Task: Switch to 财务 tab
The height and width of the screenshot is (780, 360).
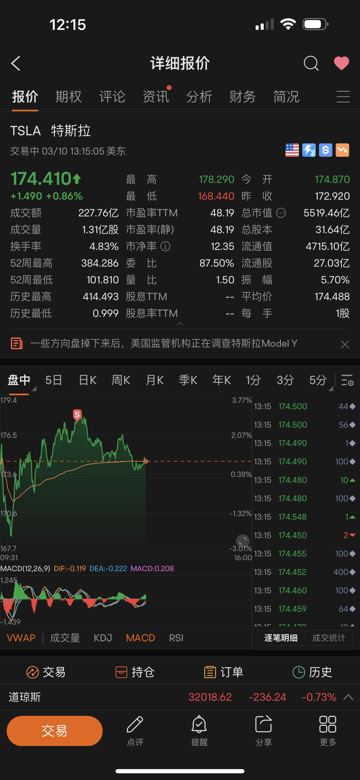Action: [243, 97]
